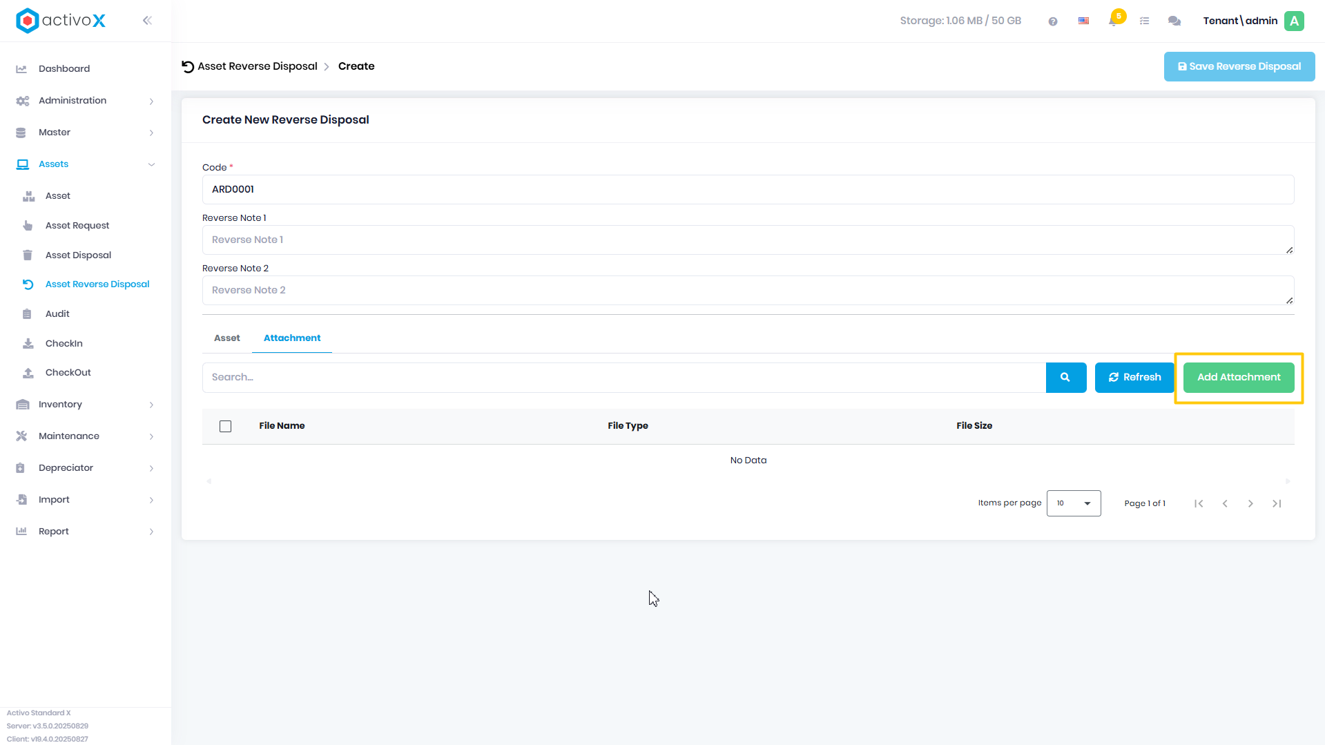Open the Items per page dropdown
The width and height of the screenshot is (1325, 745).
[1074, 503]
